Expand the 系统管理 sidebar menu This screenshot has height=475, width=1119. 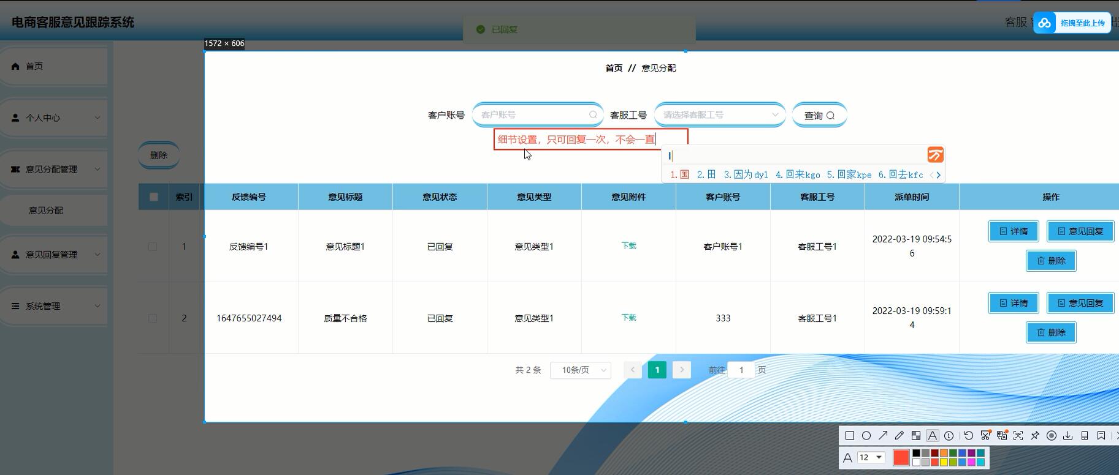coord(54,306)
